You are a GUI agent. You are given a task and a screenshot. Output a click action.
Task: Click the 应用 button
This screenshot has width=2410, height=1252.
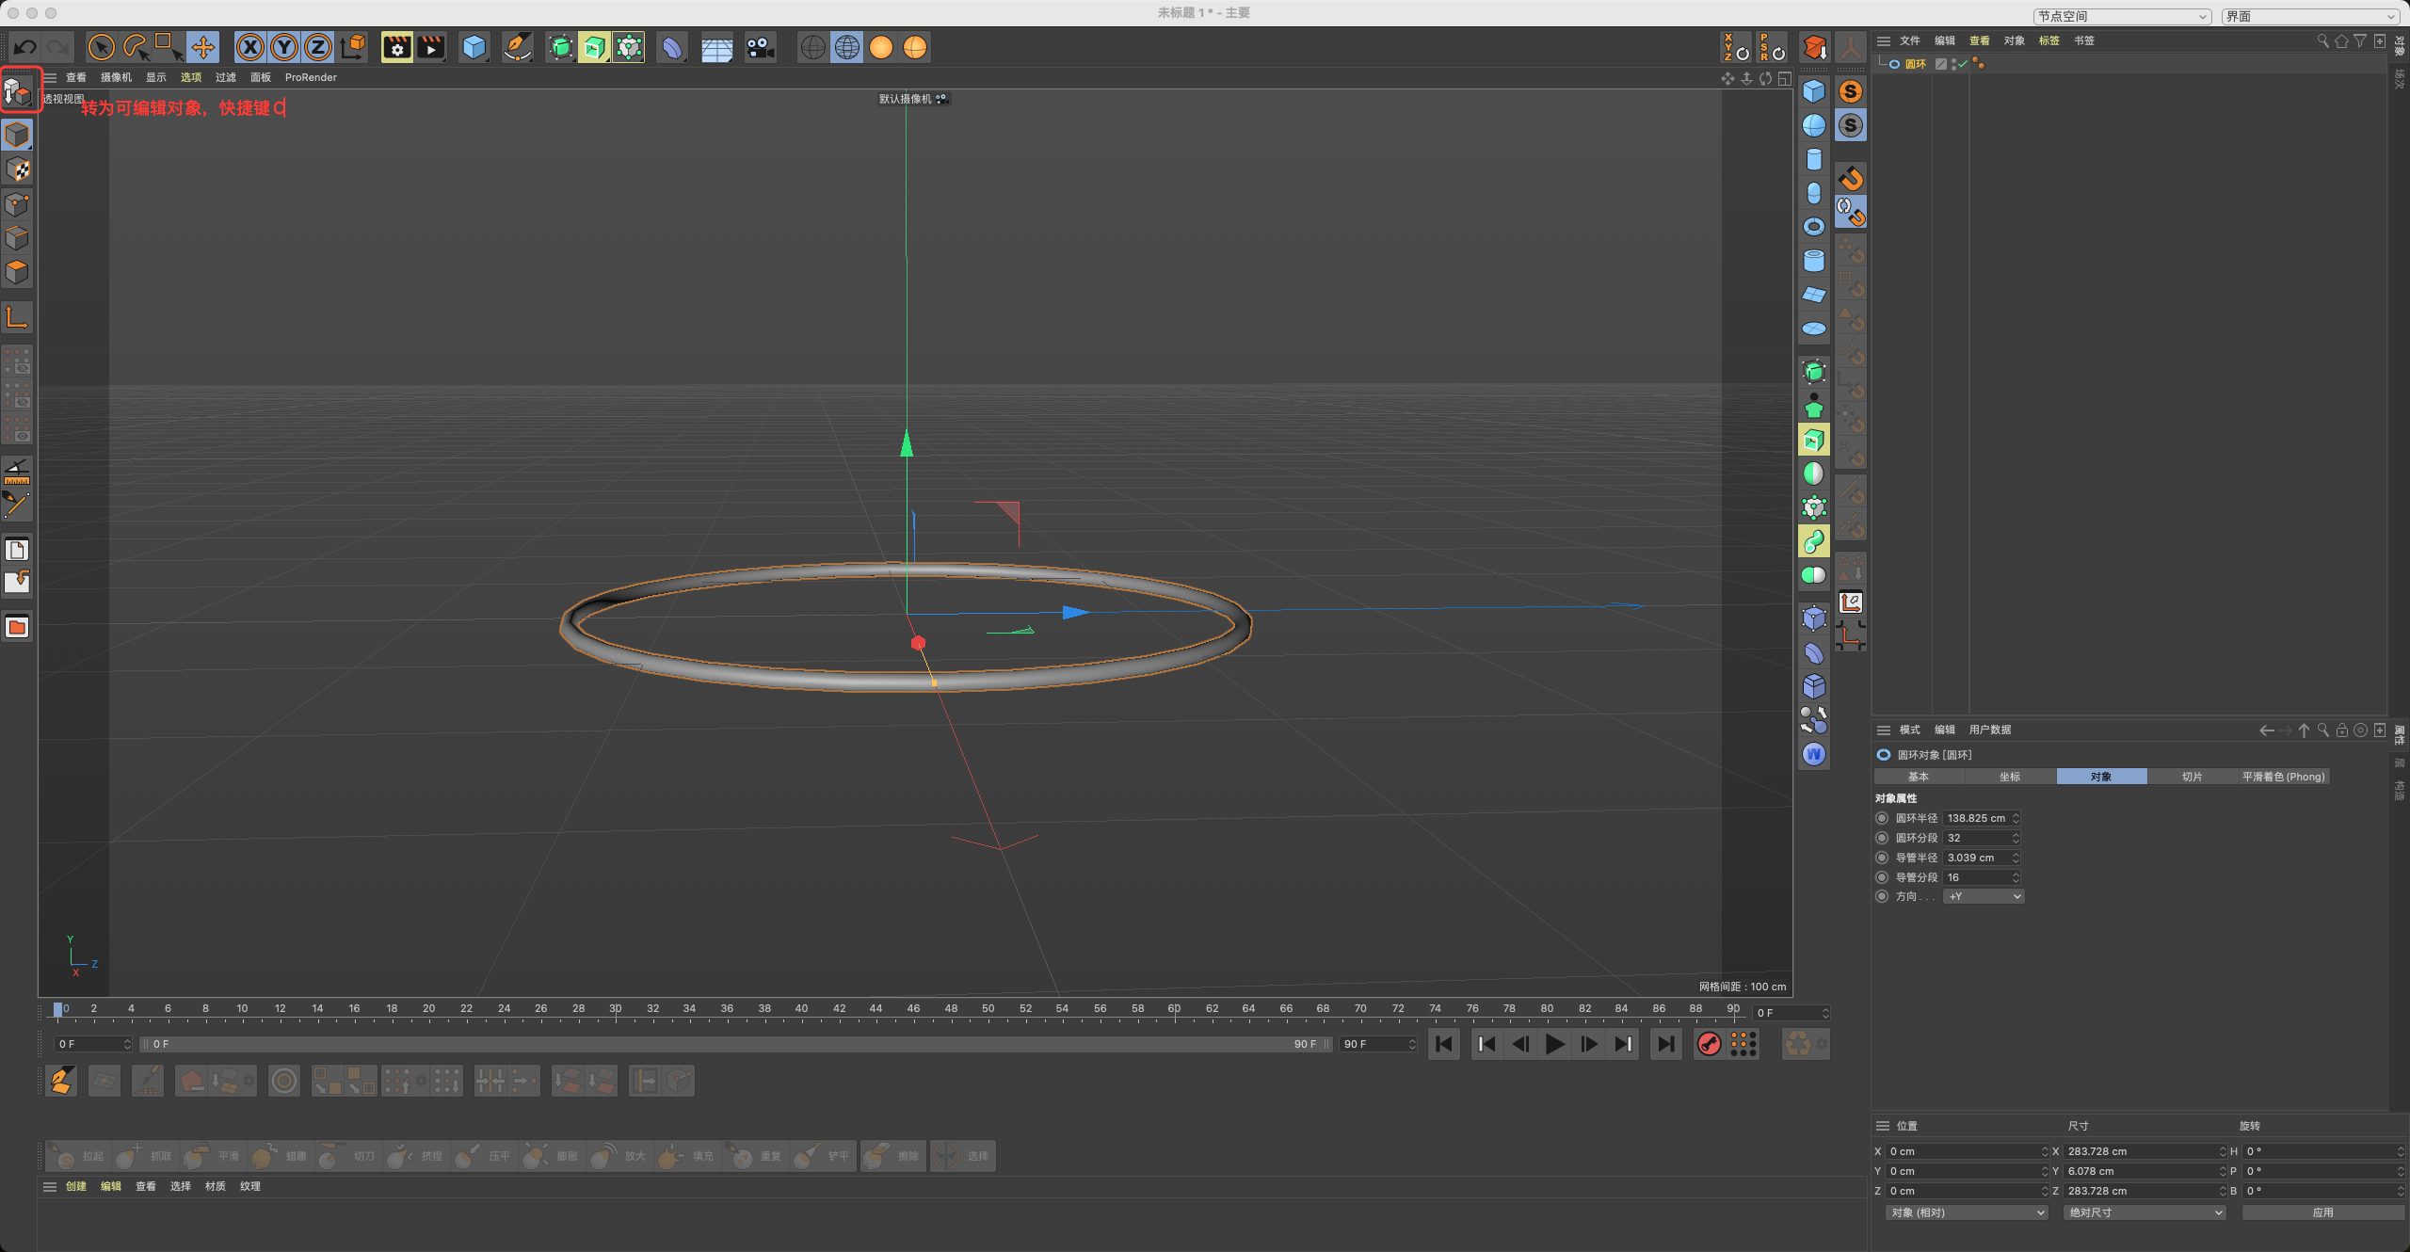point(2322,1212)
